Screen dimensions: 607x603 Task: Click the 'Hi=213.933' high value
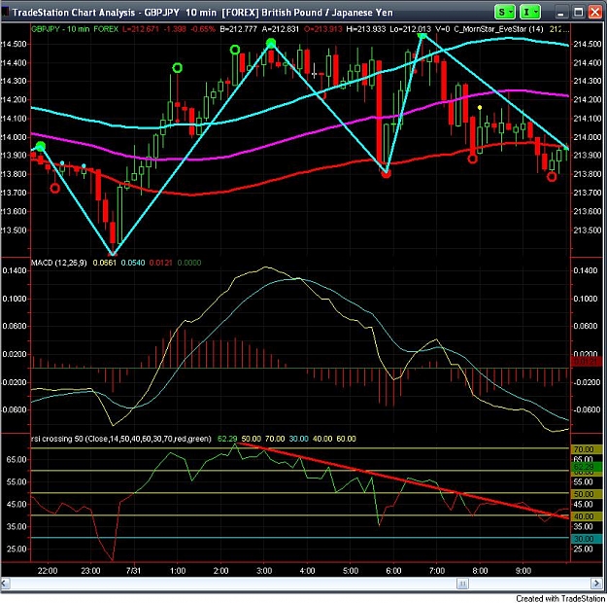coord(366,29)
